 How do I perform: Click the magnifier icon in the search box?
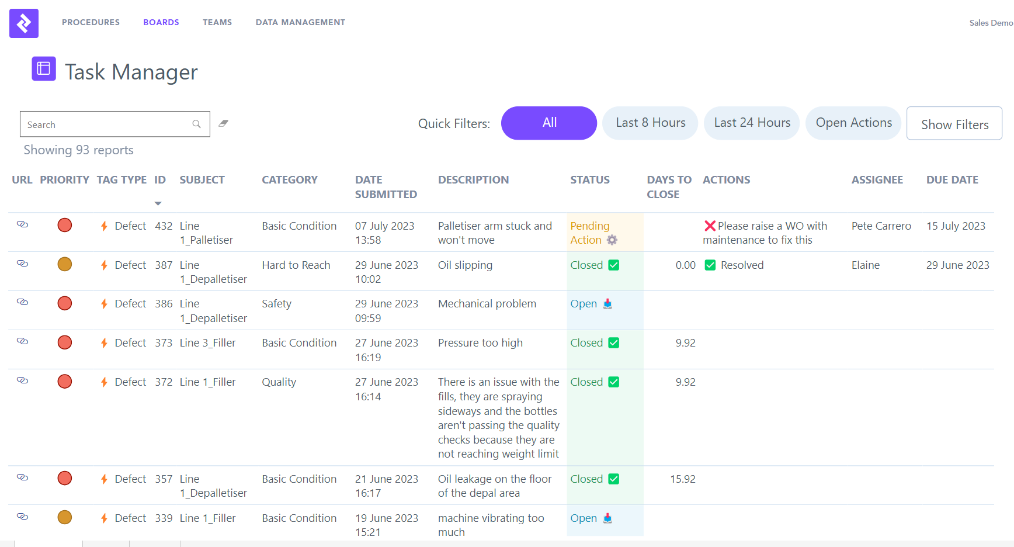click(x=196, y=124)
